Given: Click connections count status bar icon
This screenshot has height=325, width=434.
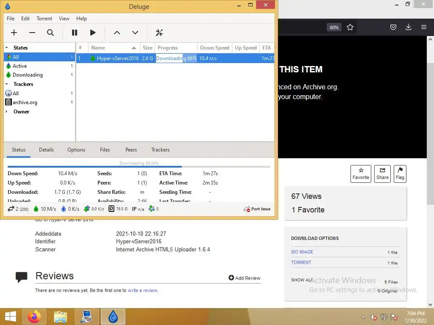Looking at the screenshot, I should (18, 209).
